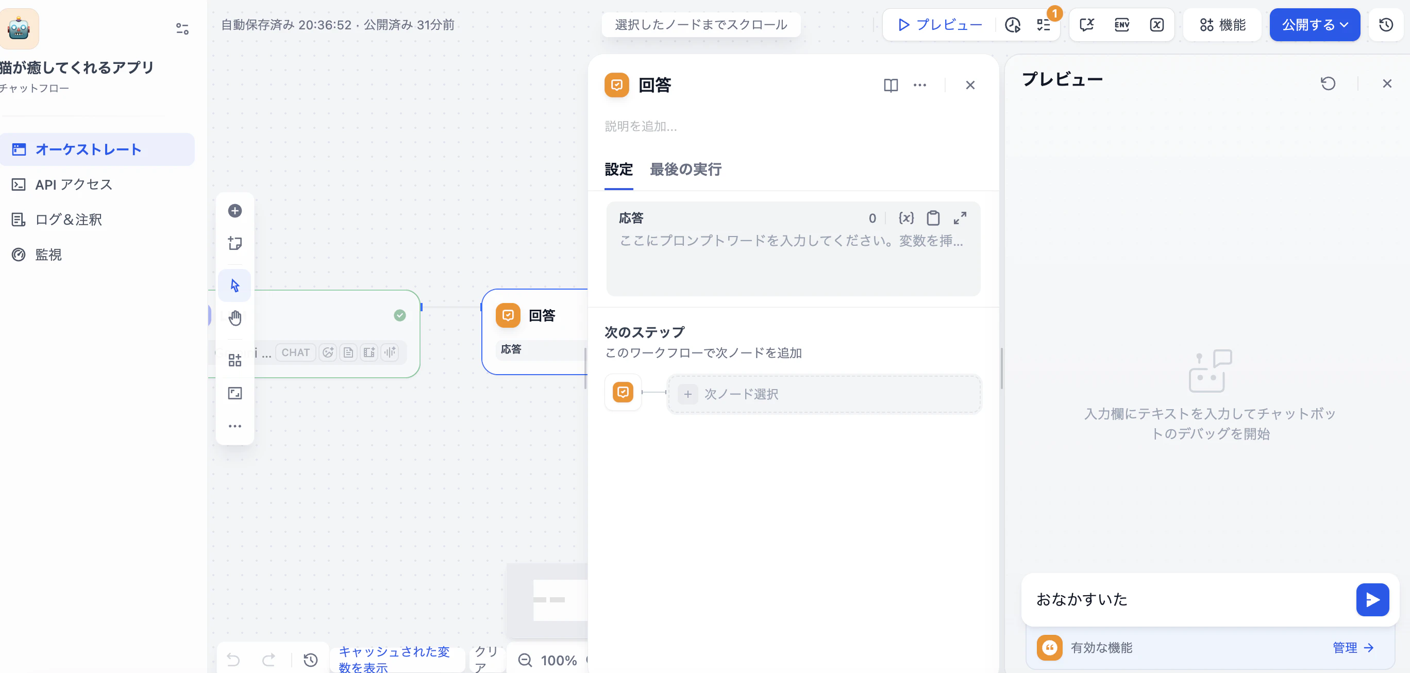The width and height of the screenshot is (1410, 673).
Task: Add a note with the sticky note icon
Action: tap(235, 243)
